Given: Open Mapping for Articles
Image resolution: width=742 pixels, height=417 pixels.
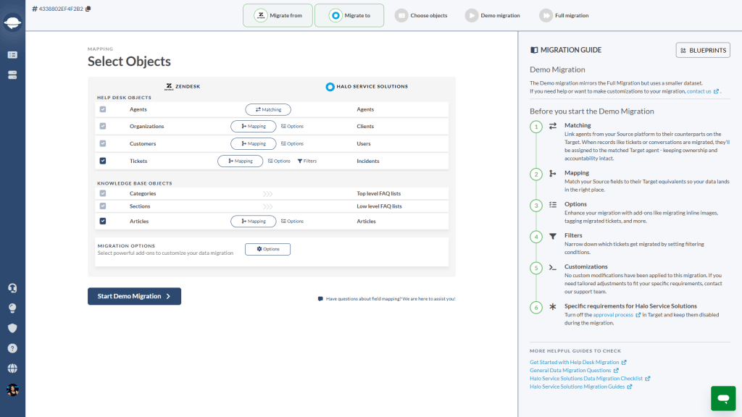Looking at the screenshot, I should pos(253,221).
